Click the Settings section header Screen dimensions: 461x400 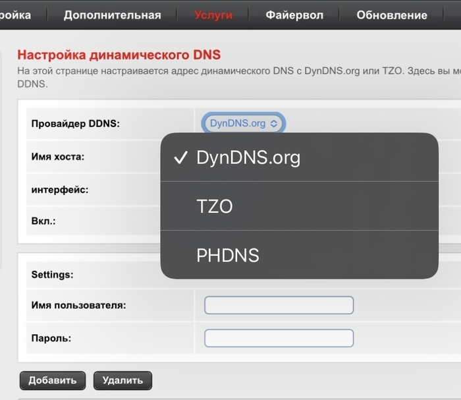coord(52,274)
